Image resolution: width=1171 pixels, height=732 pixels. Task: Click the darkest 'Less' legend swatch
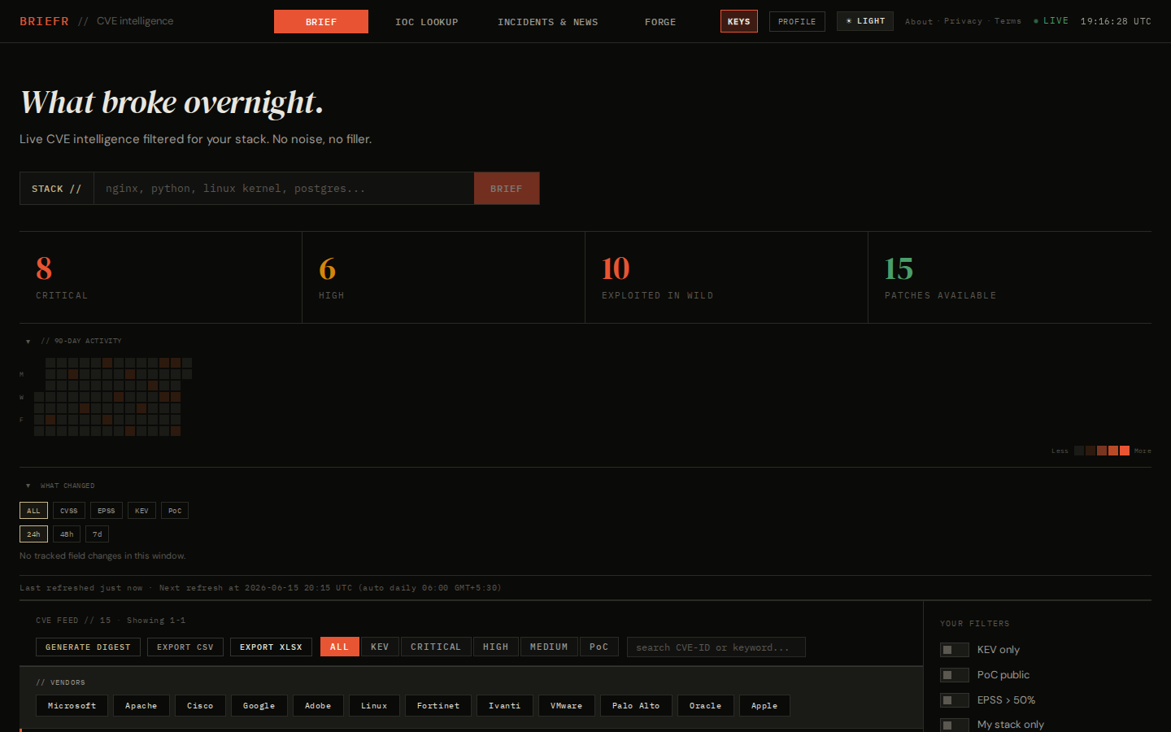[x=1079, y=451]
